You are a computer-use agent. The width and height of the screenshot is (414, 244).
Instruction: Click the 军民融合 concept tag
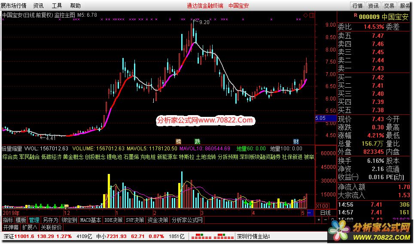click(29, 157)
